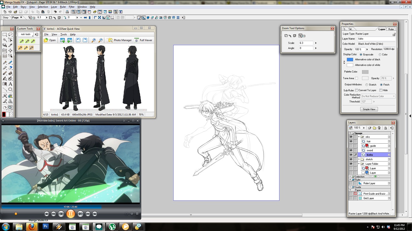Click the stop button in video player
The image size is (412, 231).
(47, 214)
